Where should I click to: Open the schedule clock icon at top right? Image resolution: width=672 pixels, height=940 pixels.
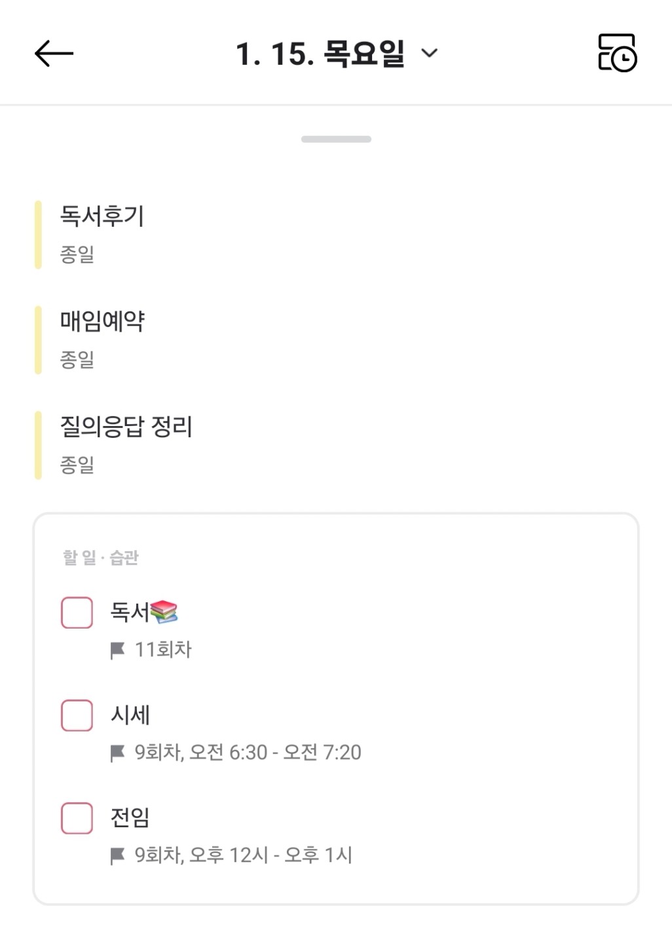617,52
